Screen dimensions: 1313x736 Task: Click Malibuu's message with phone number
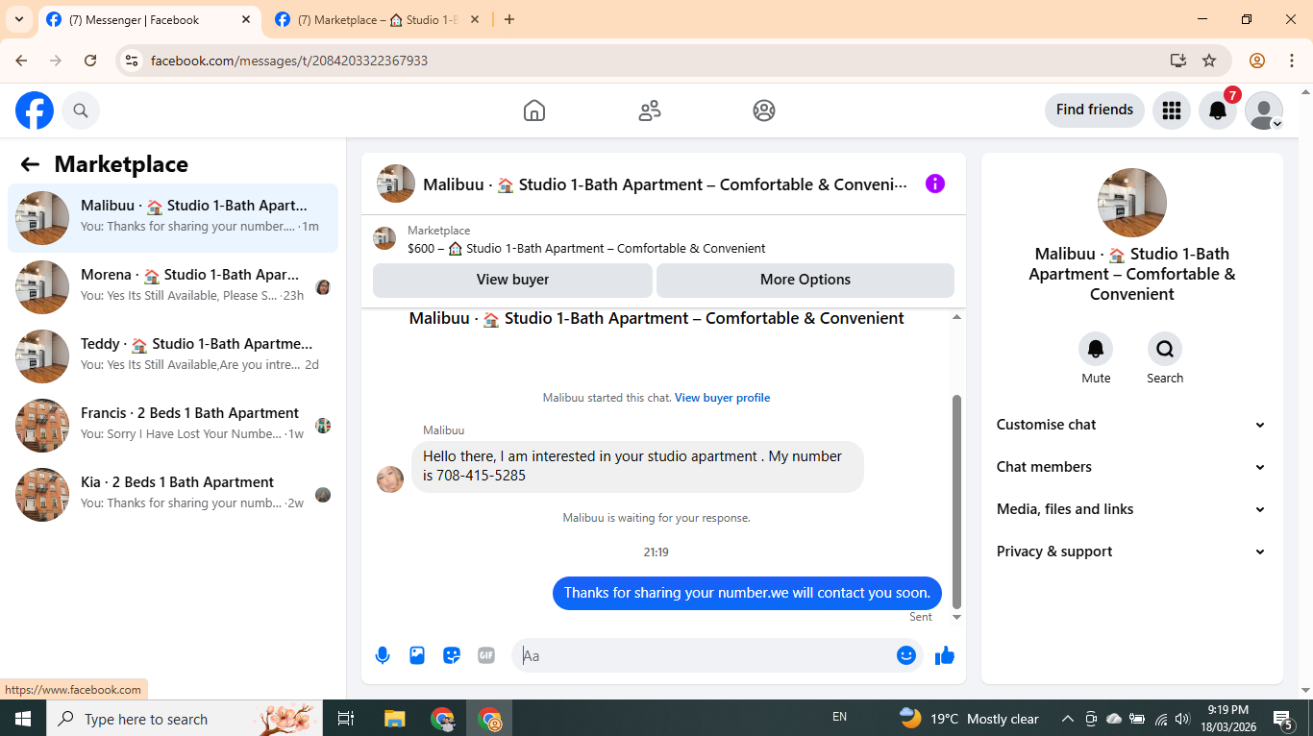click(637, 466)
